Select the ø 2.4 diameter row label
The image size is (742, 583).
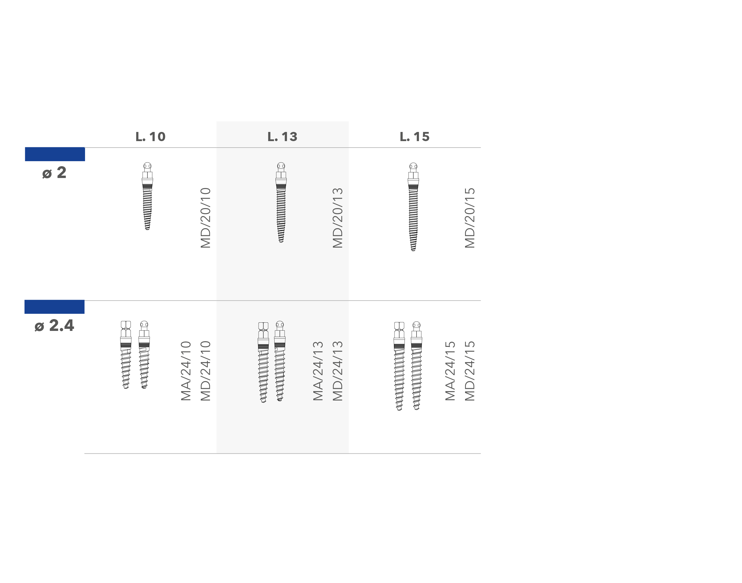click(x=55, y=325)
